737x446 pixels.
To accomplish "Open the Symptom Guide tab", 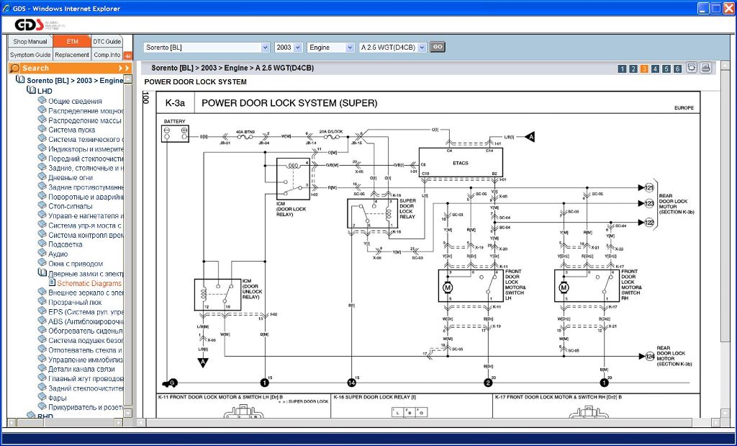I will 30,55.
